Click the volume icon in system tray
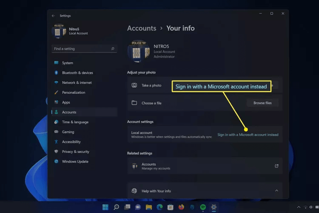 pos(310,207)
